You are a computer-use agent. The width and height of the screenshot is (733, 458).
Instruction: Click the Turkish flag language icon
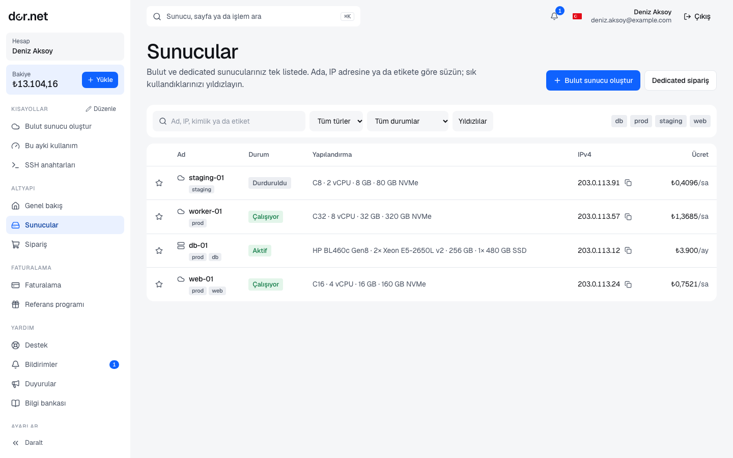pos(577,16)
